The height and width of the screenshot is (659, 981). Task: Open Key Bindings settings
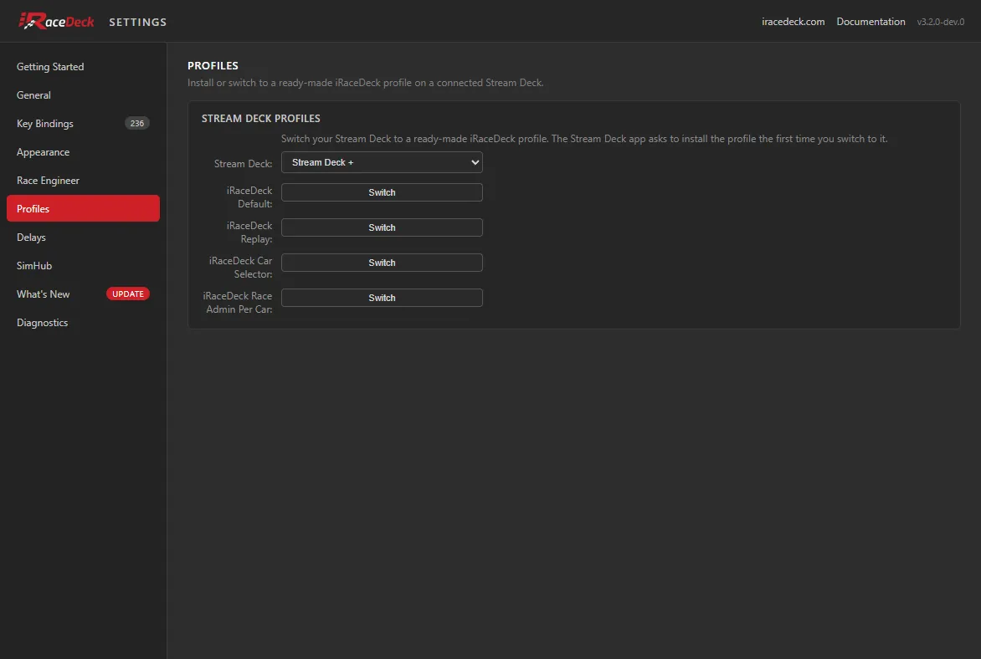pyautogui.click(x=83, y=123)
